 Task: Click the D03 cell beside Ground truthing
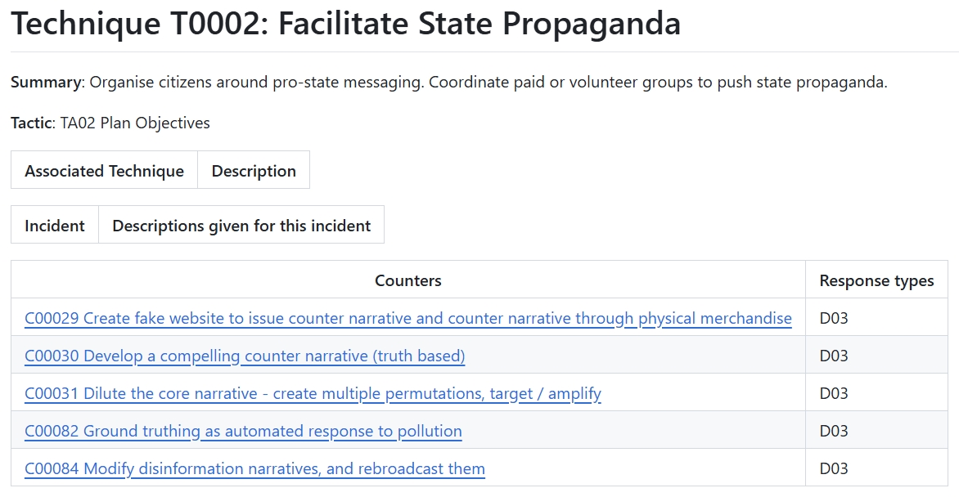[x=834, y=431]
